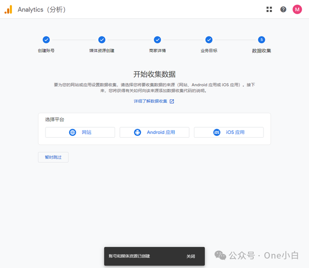The image size is (309, 268).
Task: Click the 暂时跳过 button
Action: (53, 157)
